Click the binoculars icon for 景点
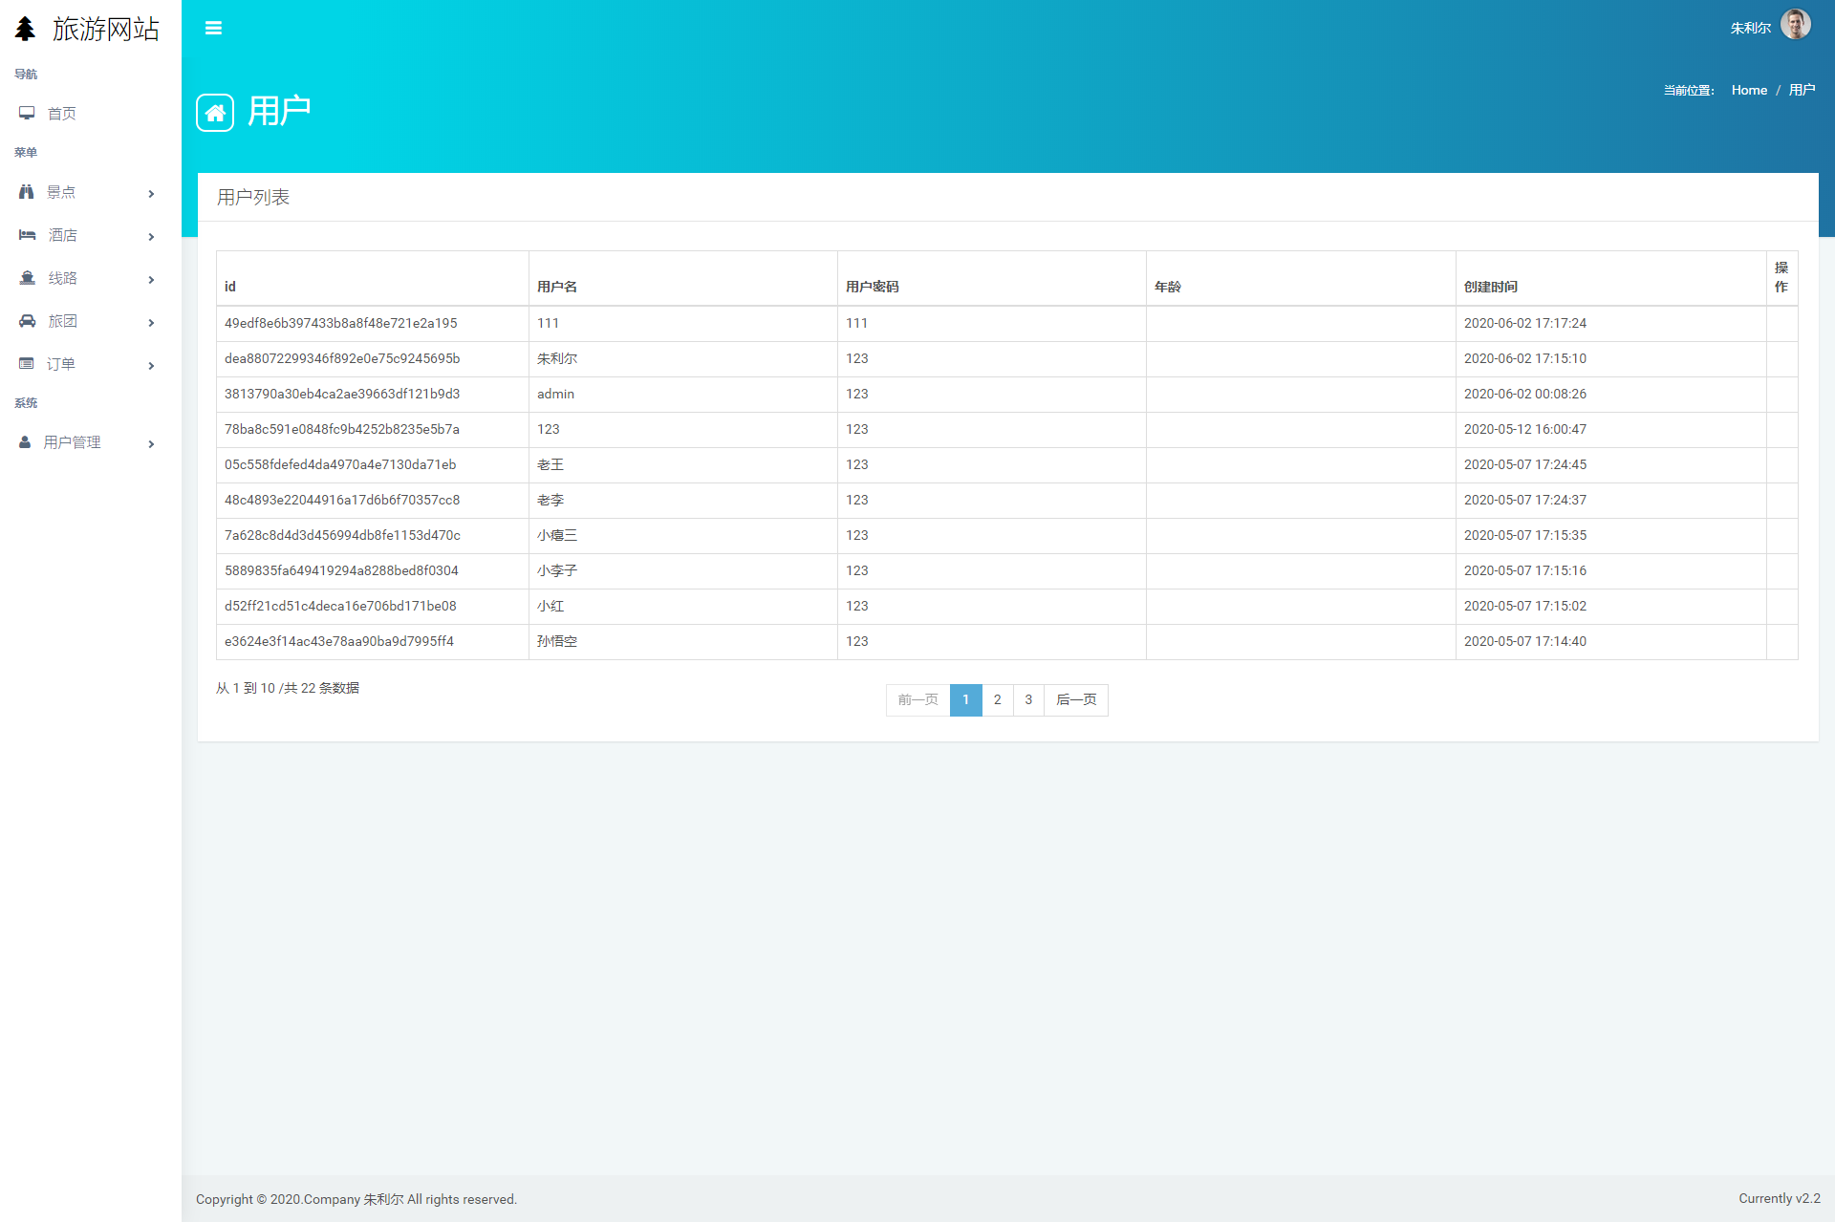The height and width of the screenshot is (1222, 1835). click(27, 192)
